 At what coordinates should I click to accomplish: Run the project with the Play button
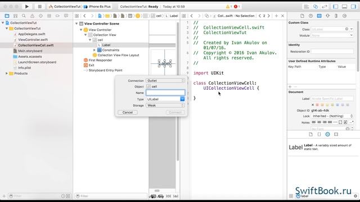click(27, 7)
